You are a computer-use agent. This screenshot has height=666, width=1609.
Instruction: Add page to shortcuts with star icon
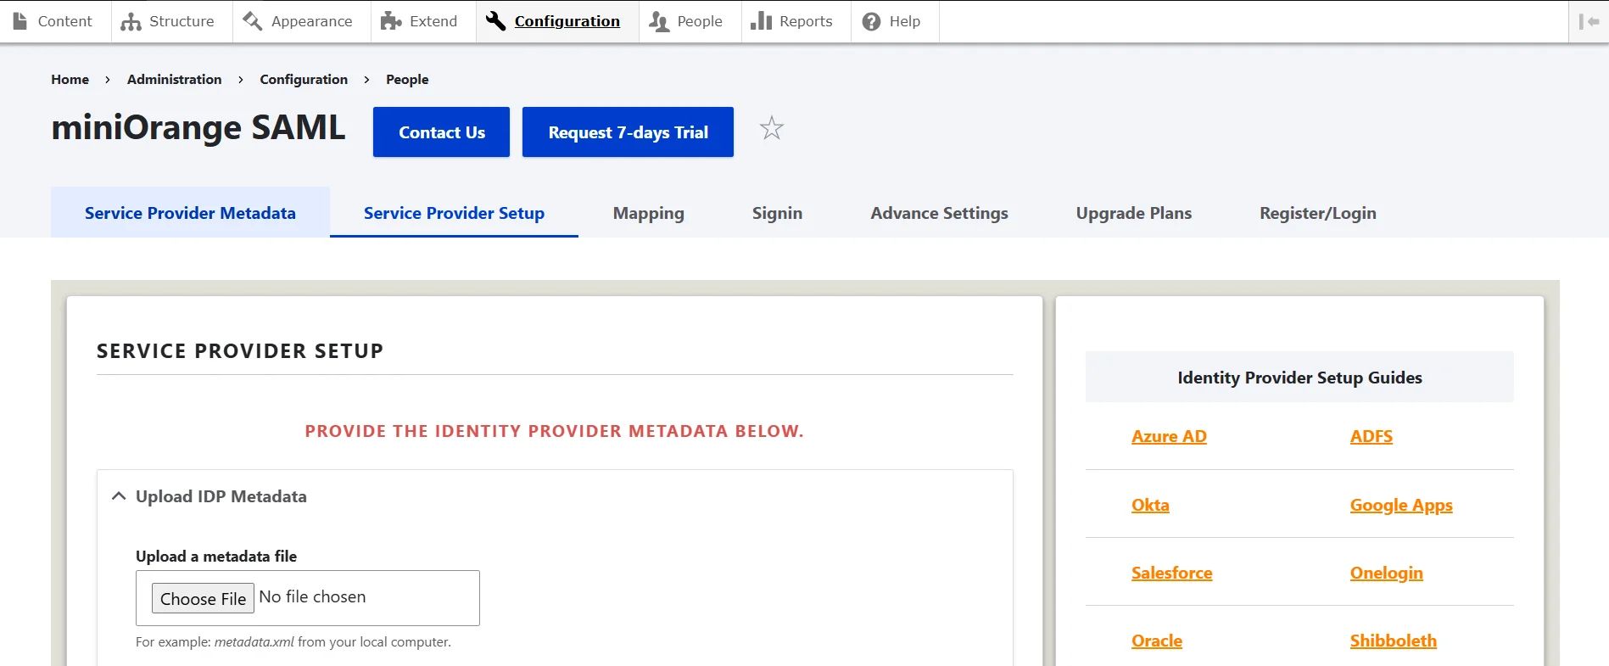771,129
